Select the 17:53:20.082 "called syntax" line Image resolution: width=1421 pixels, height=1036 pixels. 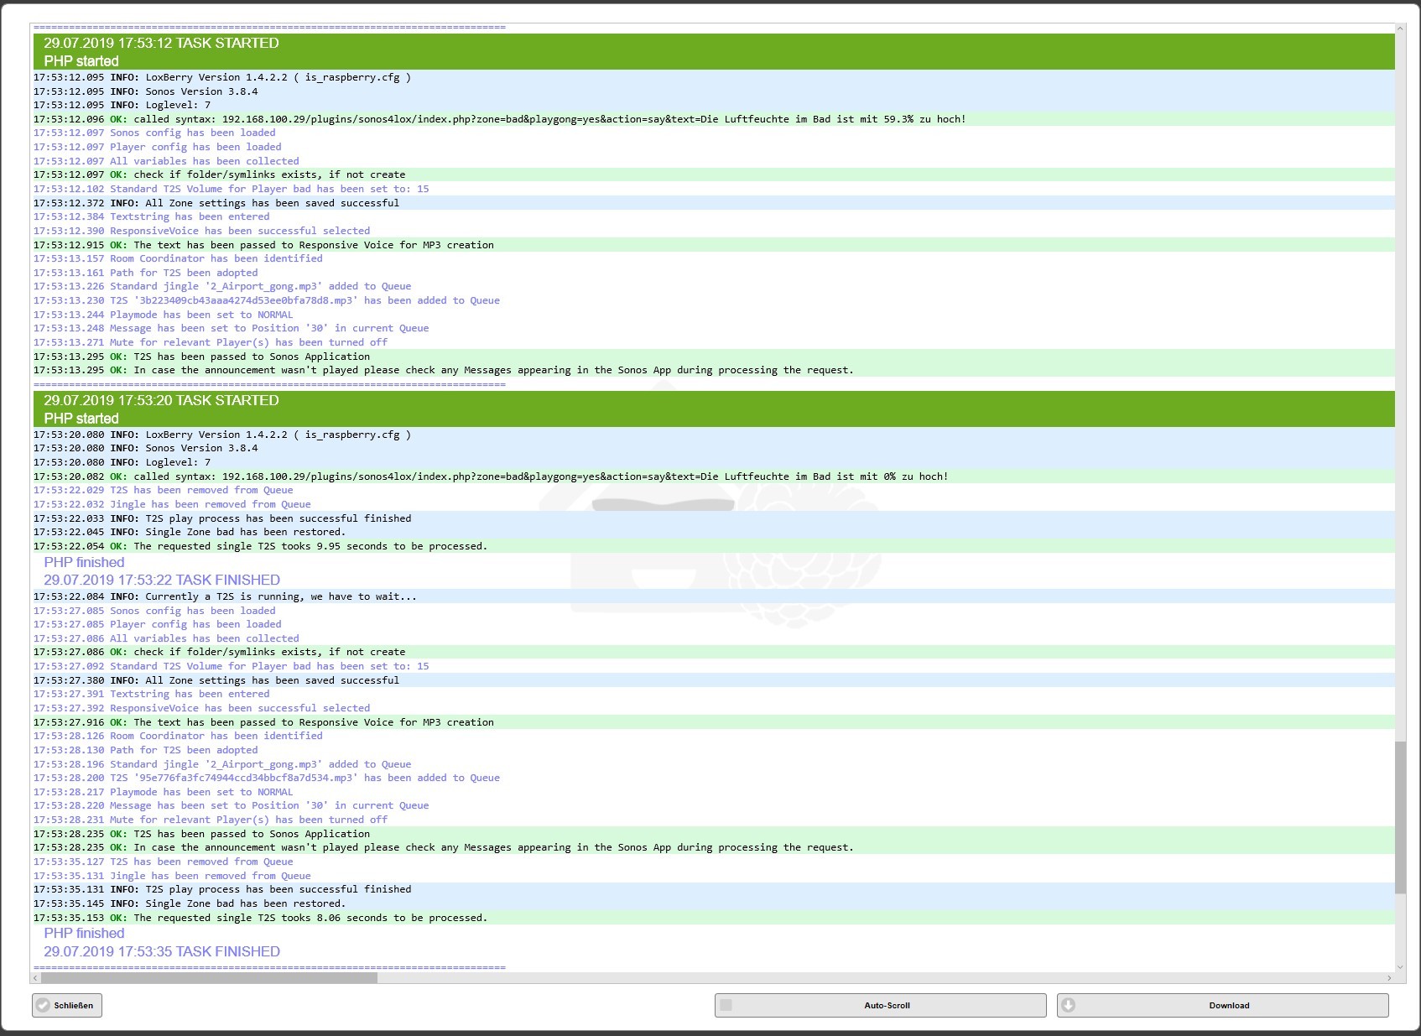pos(714,476)
